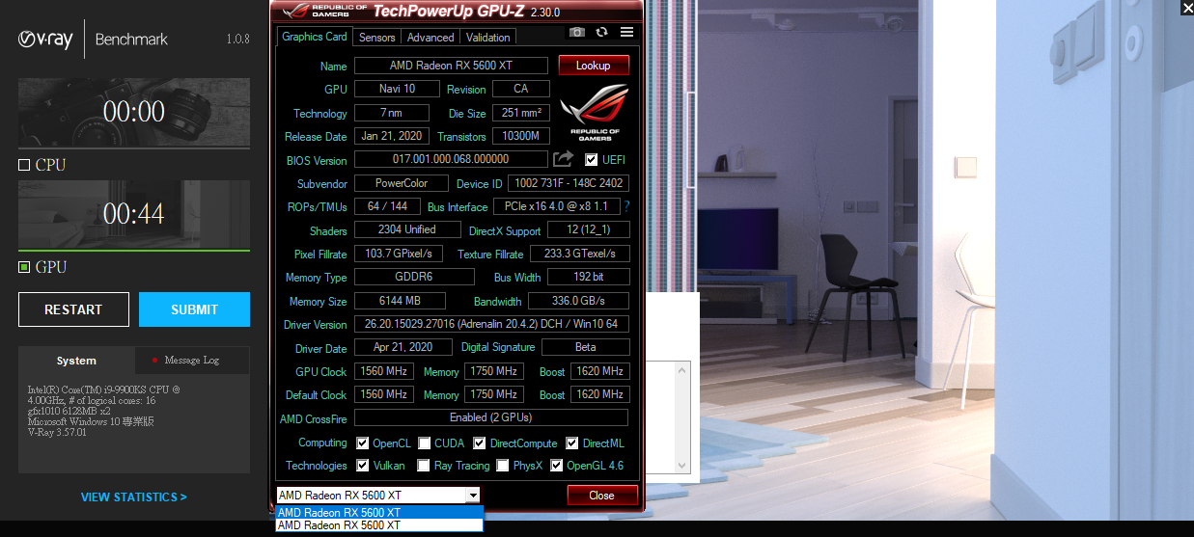Image resolution: width=1194 pixels, height=537 pixels.
Task: Disable the GPU benchmark checkbox in V-Ray
Action: (24, 267)
